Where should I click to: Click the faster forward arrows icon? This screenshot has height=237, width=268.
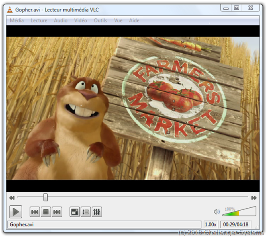pyautogui.click(x=254, y=198)
